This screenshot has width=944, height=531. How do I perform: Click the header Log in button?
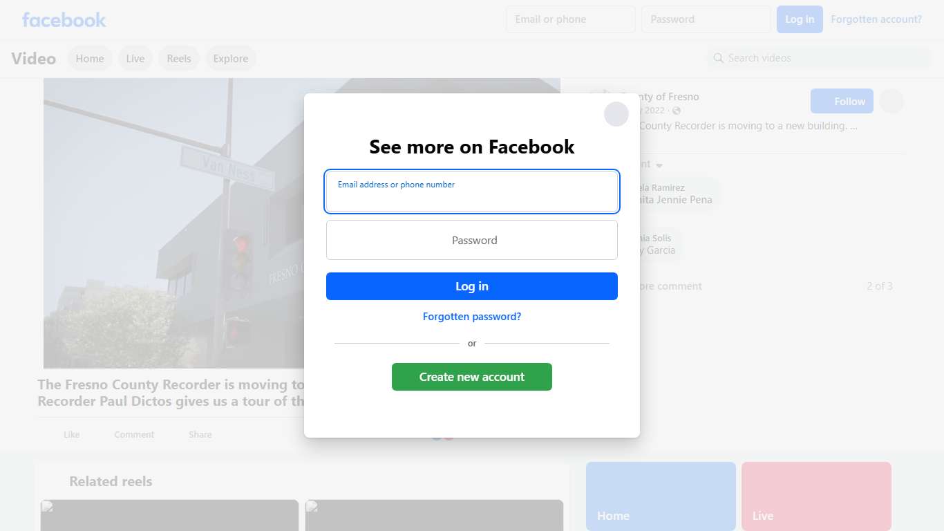click(800, 19)
